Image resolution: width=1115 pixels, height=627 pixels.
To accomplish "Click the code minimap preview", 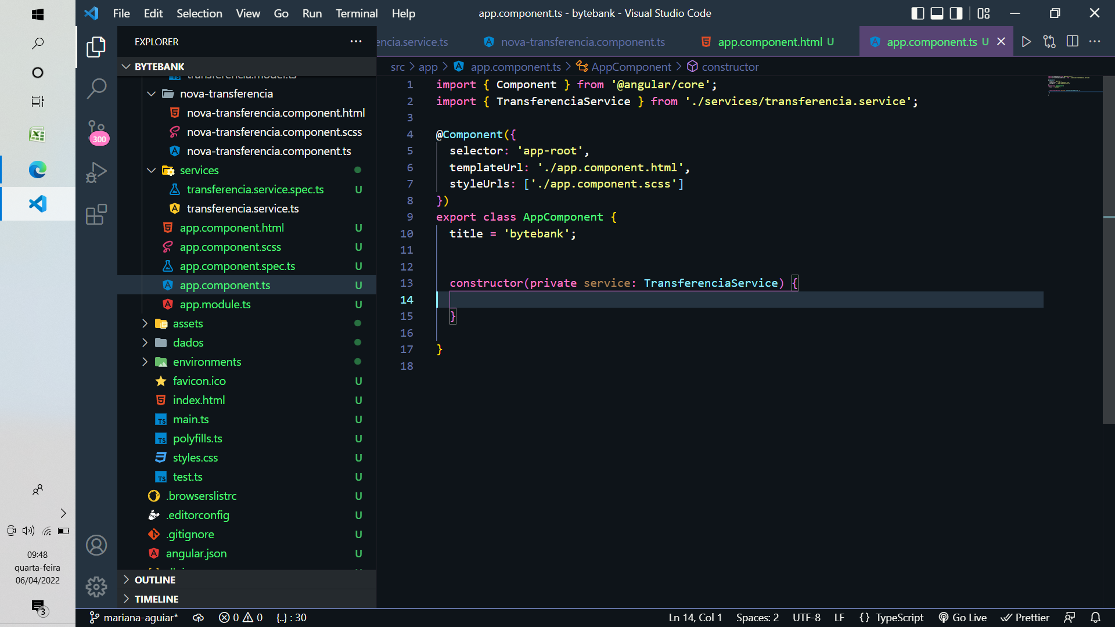I will [x=1074, y=84].
